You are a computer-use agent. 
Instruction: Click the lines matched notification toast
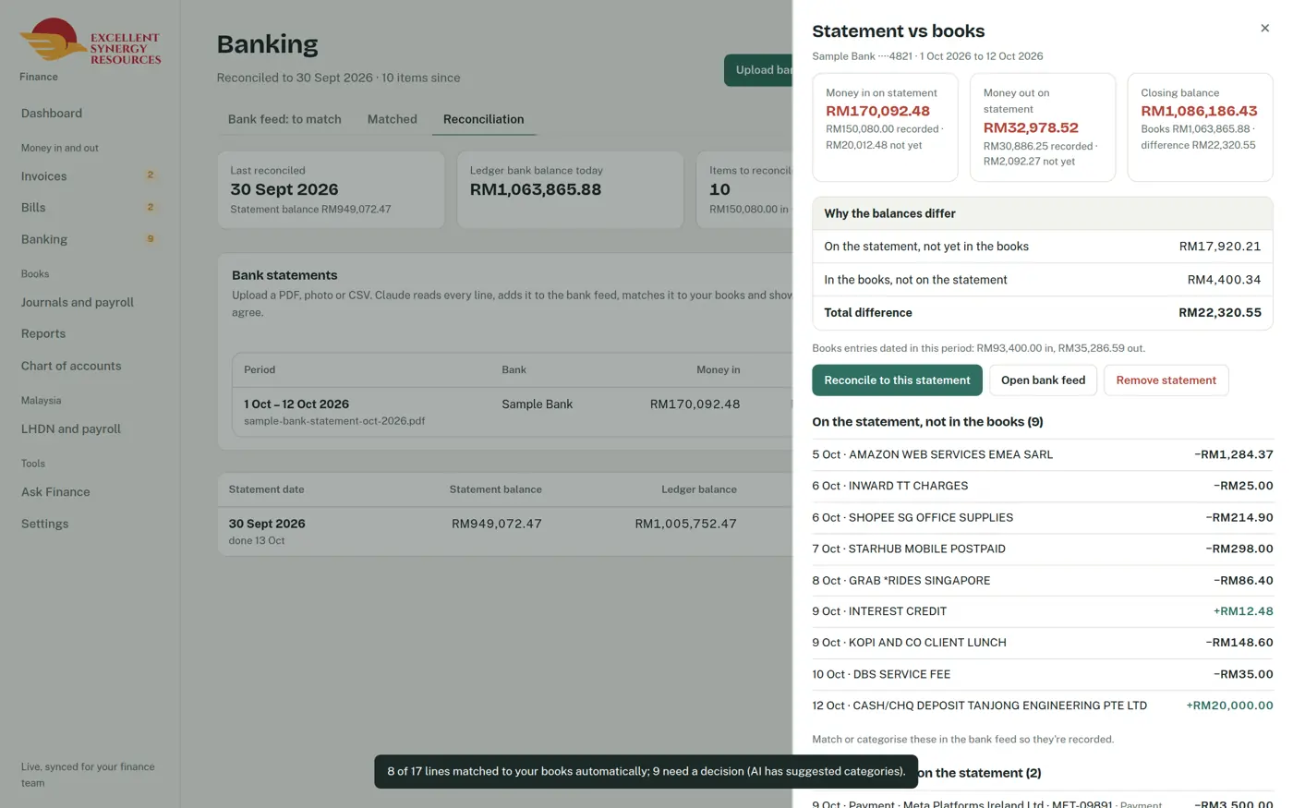point(646,772)
